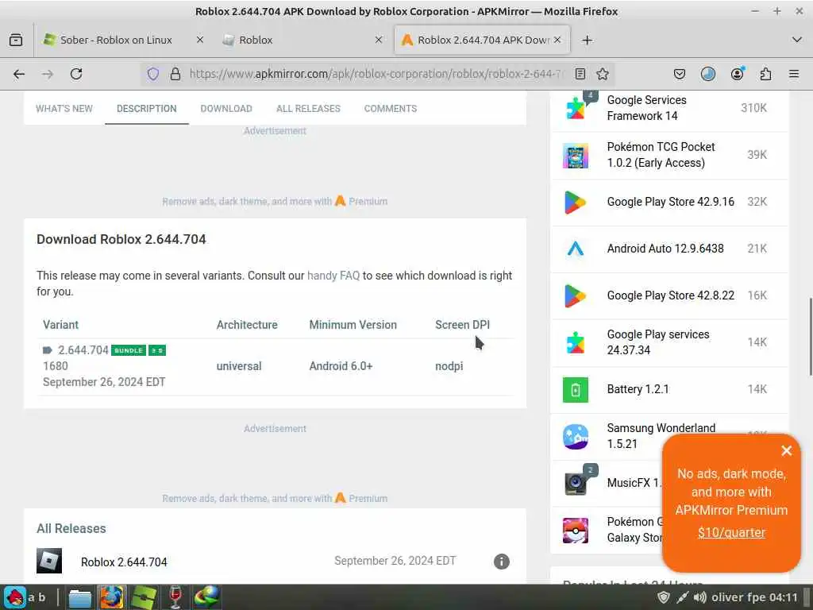Open Battery 1.2.1 entry
Image resolution: width=813 pixels, height=610 pixels.
pyautogui.click(x=638, y=389)
